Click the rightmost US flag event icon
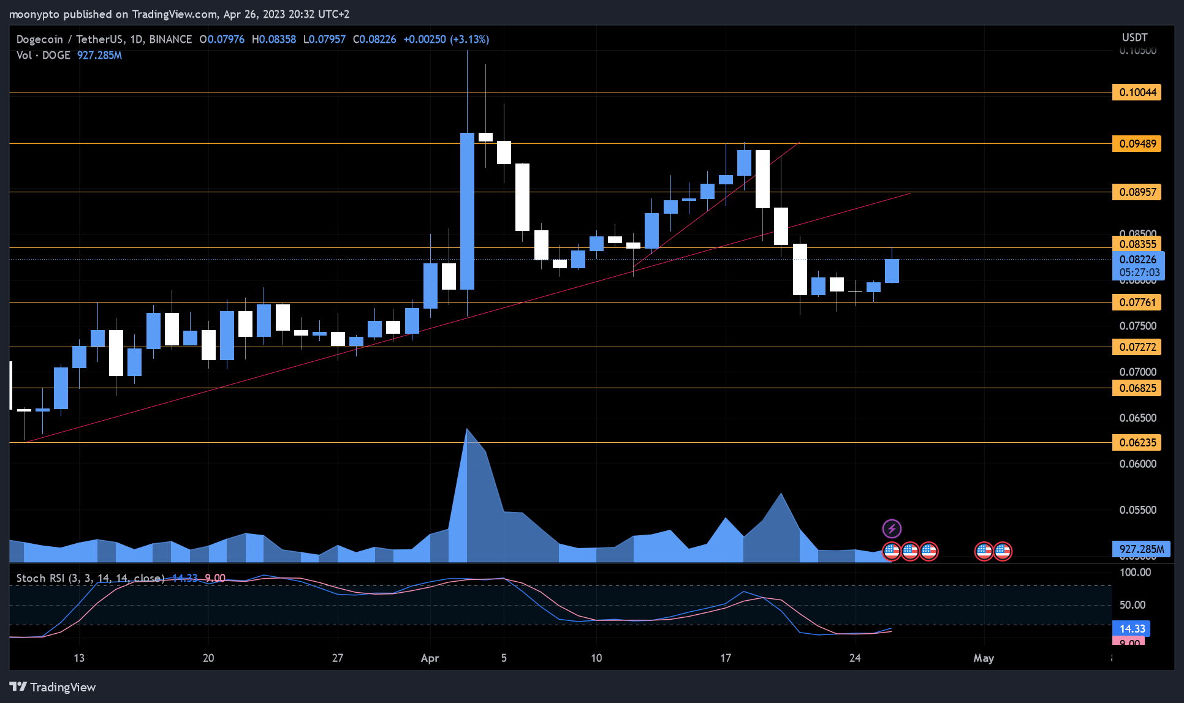 1003,551
